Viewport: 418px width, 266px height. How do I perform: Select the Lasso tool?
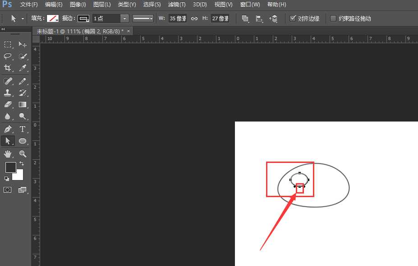click(7, 56)
